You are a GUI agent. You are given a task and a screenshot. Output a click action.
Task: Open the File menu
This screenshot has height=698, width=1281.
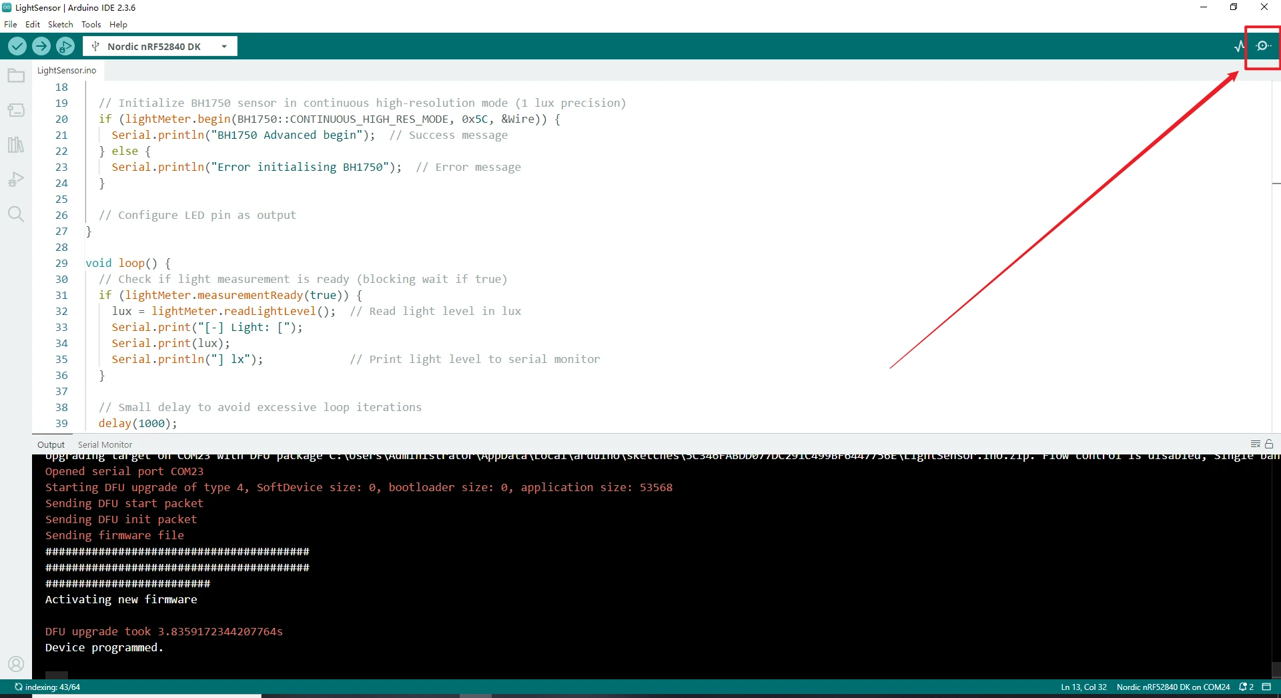[11, 24]
